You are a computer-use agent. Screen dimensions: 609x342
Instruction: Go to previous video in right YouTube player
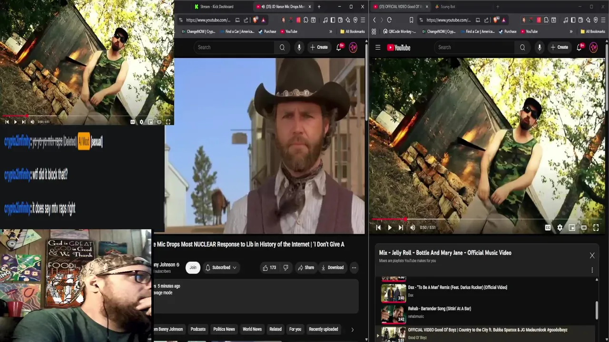point(378,228)
